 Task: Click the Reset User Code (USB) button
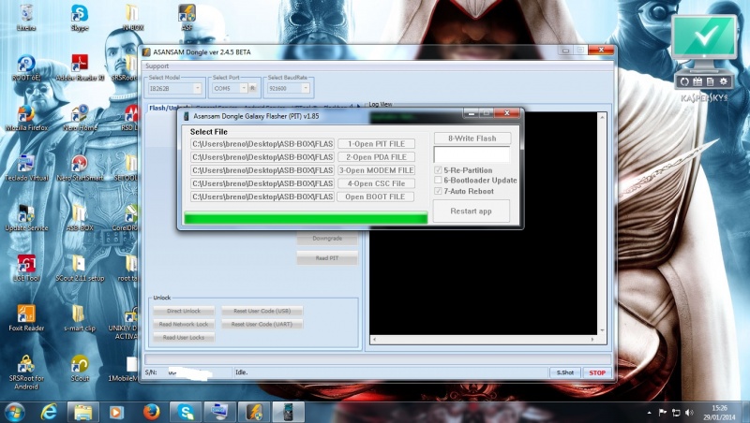point(262,311)
